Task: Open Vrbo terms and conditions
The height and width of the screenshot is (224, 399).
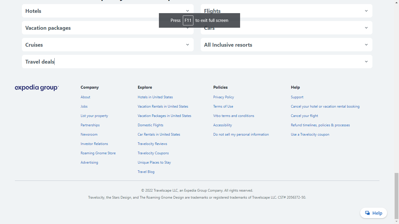Action: (234, 116)
